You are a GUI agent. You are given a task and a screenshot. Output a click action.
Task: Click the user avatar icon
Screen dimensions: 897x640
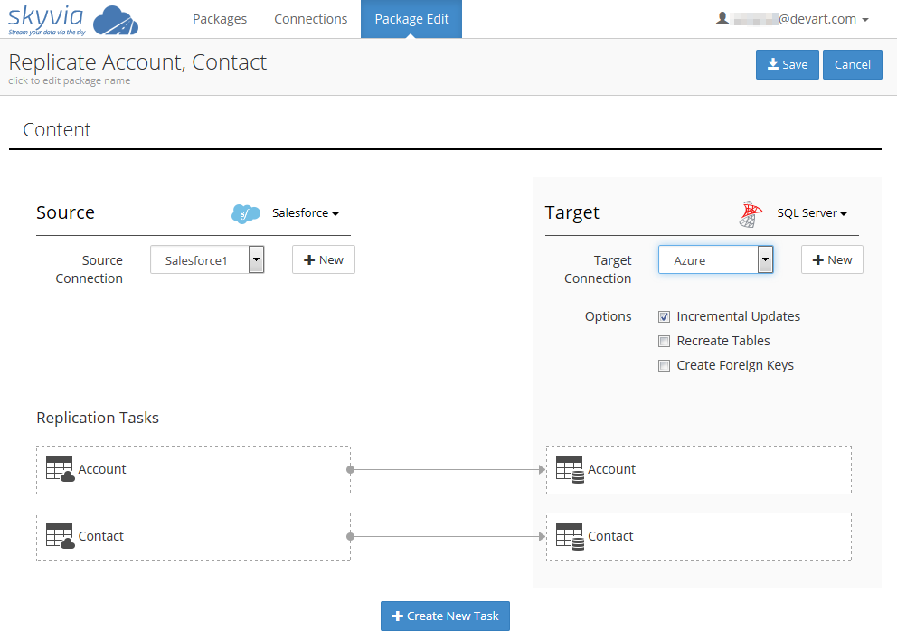[722, 18]
